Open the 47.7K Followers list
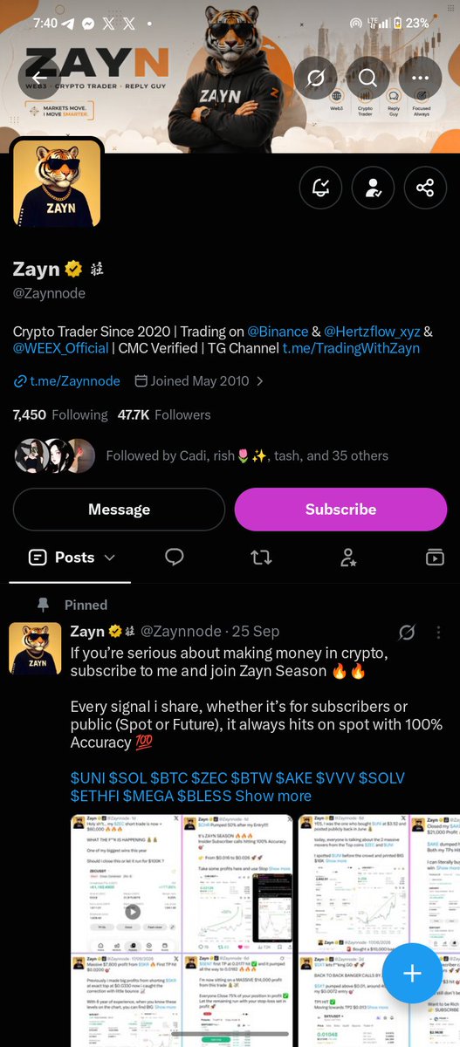 tap(164, 415)
